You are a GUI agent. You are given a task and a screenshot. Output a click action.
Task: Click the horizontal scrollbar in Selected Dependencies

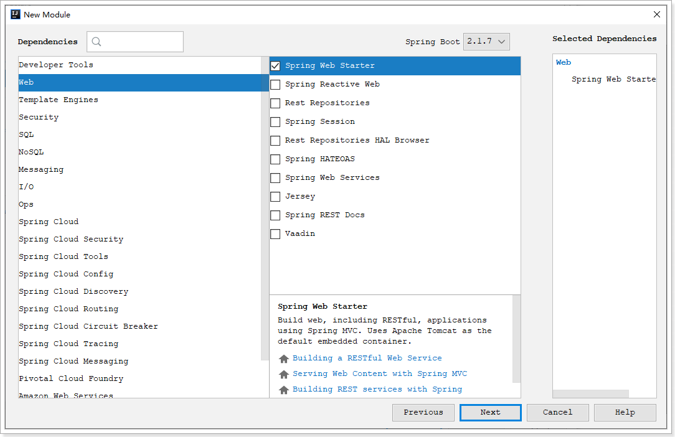(590, 393)
